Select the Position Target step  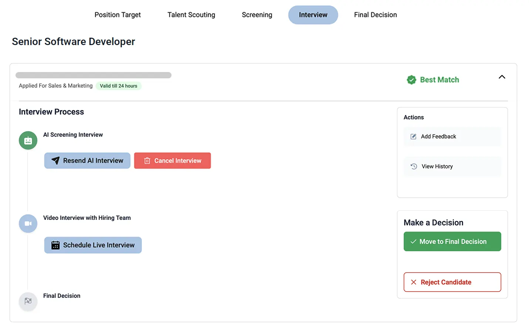[118, 15]
